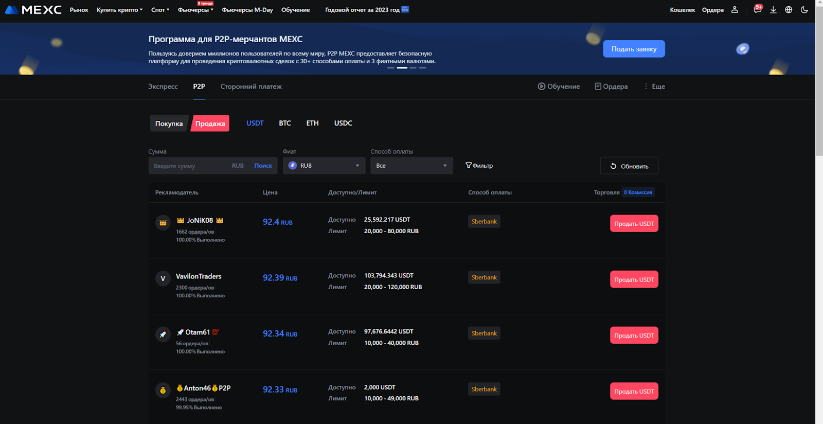The image size is (823, 424).
Task: Expand the Способ оплаты dropdown
Action: coord(411,166)
